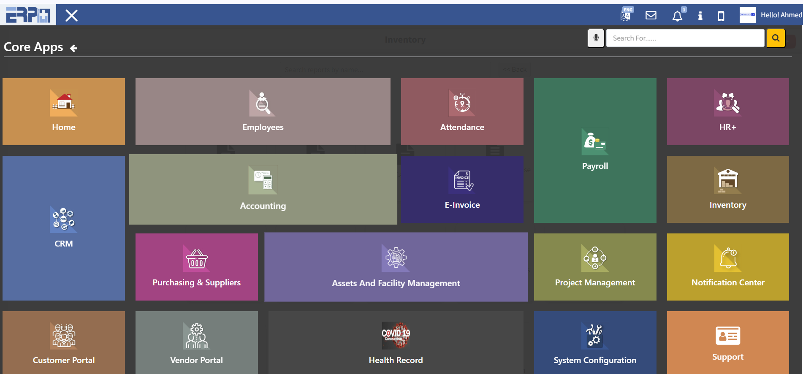
Task: Open the Payroll app tile
Action: click(x=595, y=150)
